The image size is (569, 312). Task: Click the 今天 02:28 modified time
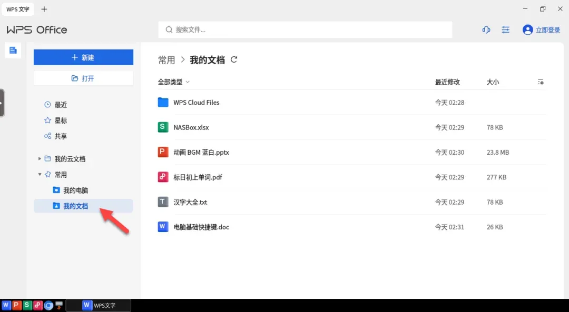tap(449, 103)
